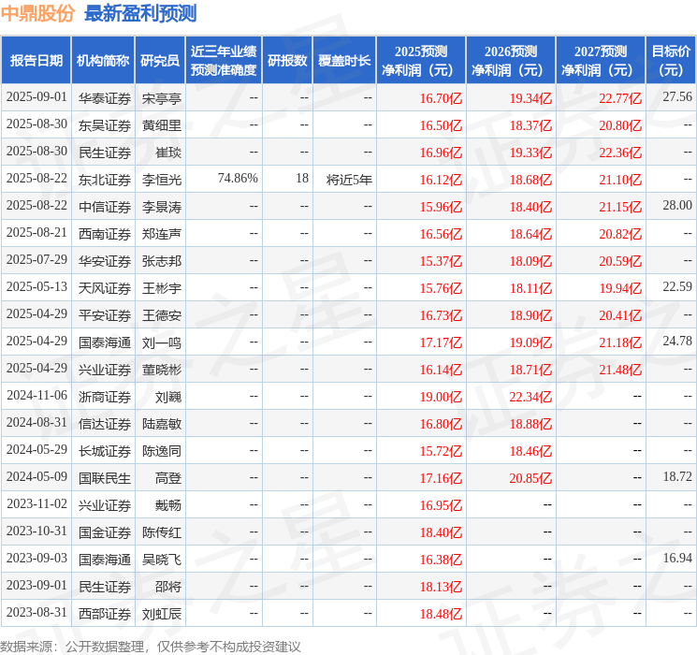The width and height of the screenshot is (697, 655).
Task: Click the 中鼎股份 stock name title
Action: (x=39, y=13)
